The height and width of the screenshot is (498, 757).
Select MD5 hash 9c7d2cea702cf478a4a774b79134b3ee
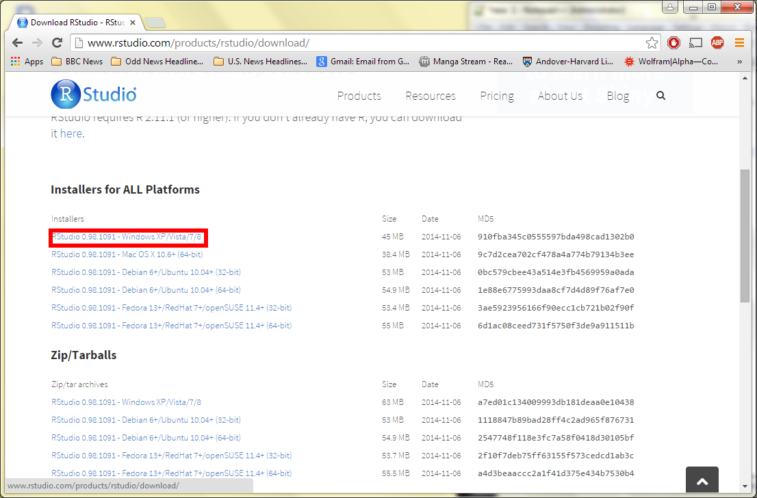point(556,254)
